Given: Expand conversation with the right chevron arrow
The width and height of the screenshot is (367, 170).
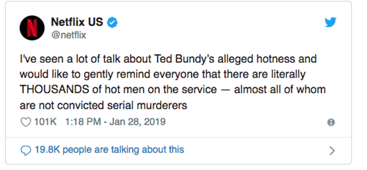Looking at the screenshot, I should (x=331, y=151).
